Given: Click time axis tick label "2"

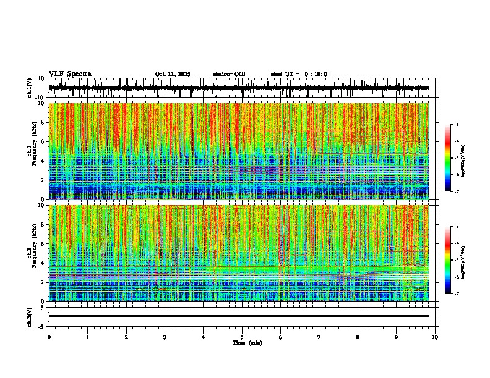Looking at the screenshot, I should pos(126,337).
